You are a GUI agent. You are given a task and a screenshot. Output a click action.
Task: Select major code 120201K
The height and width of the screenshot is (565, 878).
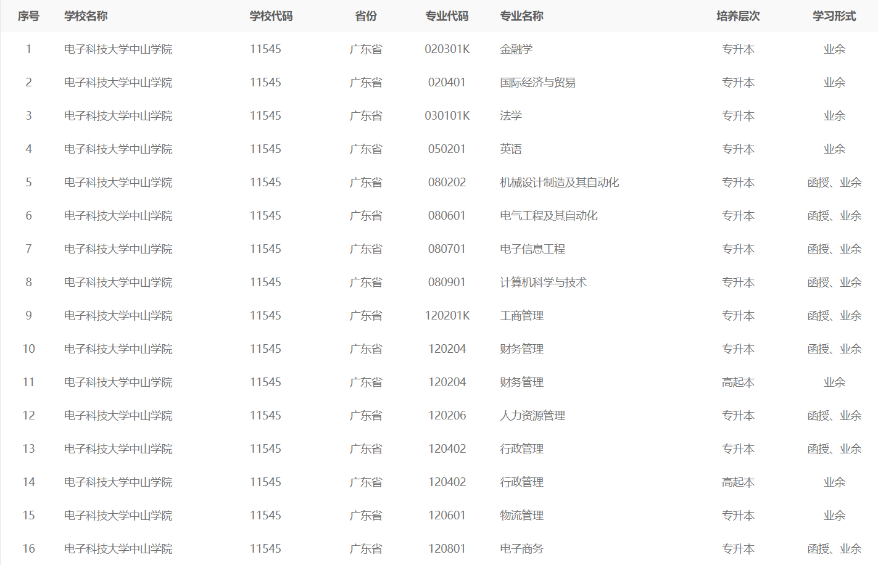(447, 316)
